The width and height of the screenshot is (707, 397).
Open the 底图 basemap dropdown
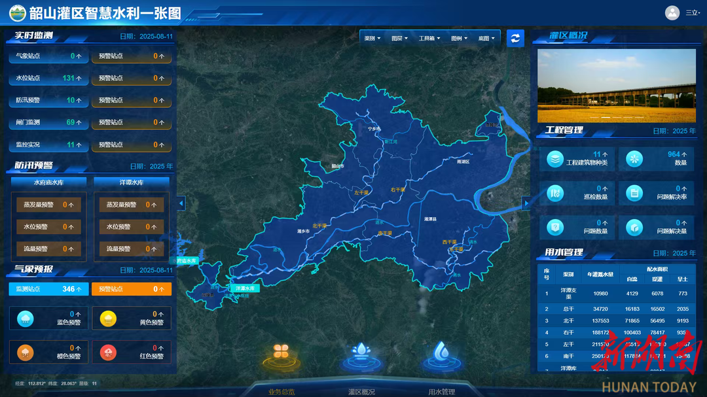coord(486,39)
